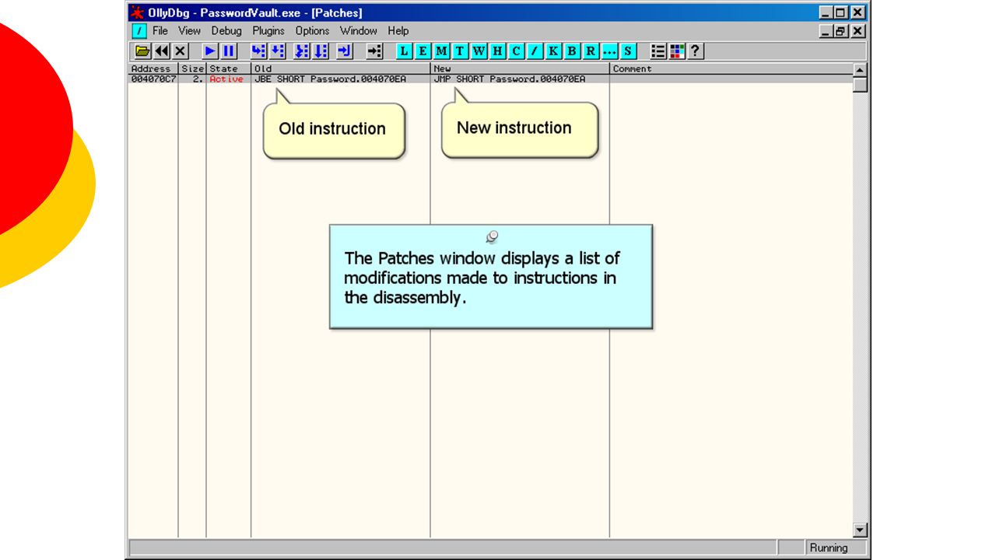Viewport: 996px width, 560px height.
Task: Click the OllyDbg title bar icon
Action: point(137,12)
